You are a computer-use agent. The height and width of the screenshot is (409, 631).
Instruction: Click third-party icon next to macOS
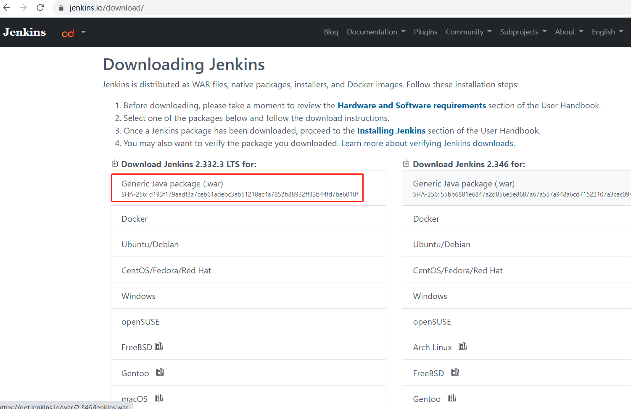159,398
